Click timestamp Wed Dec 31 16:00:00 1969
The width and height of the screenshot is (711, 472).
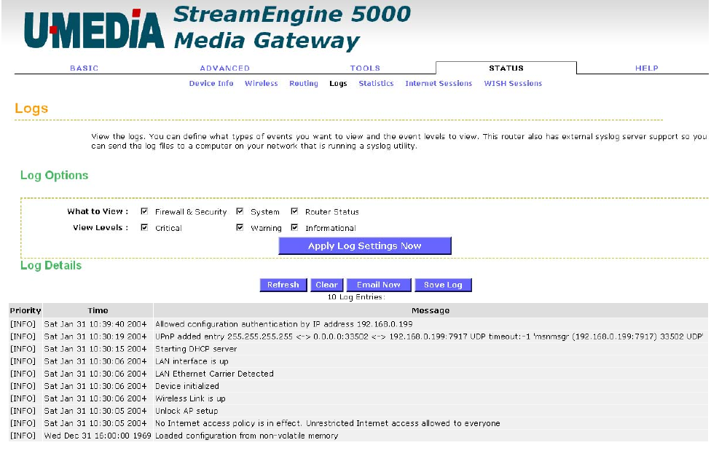point(98,436)
